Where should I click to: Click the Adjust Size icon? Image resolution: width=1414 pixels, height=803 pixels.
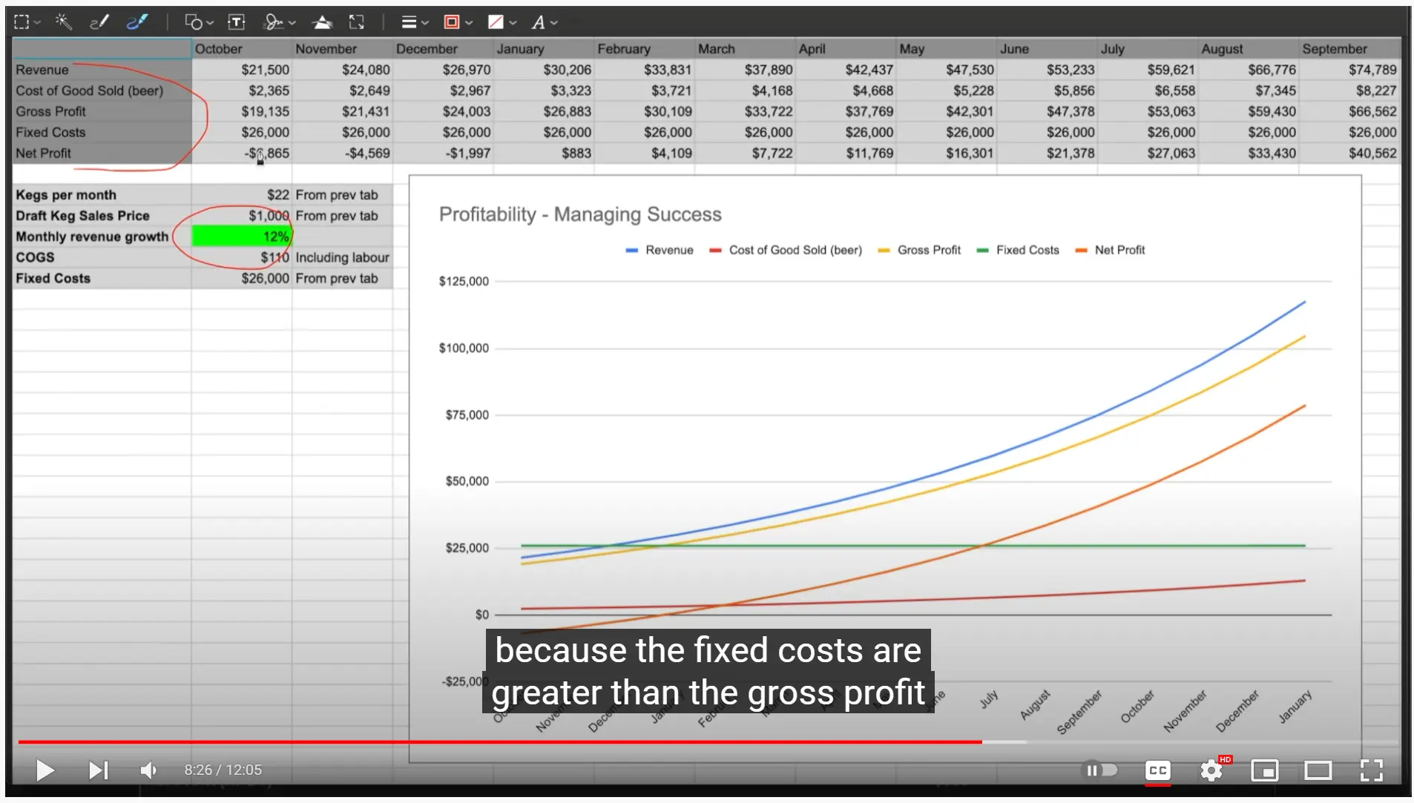tap(357, 22)
